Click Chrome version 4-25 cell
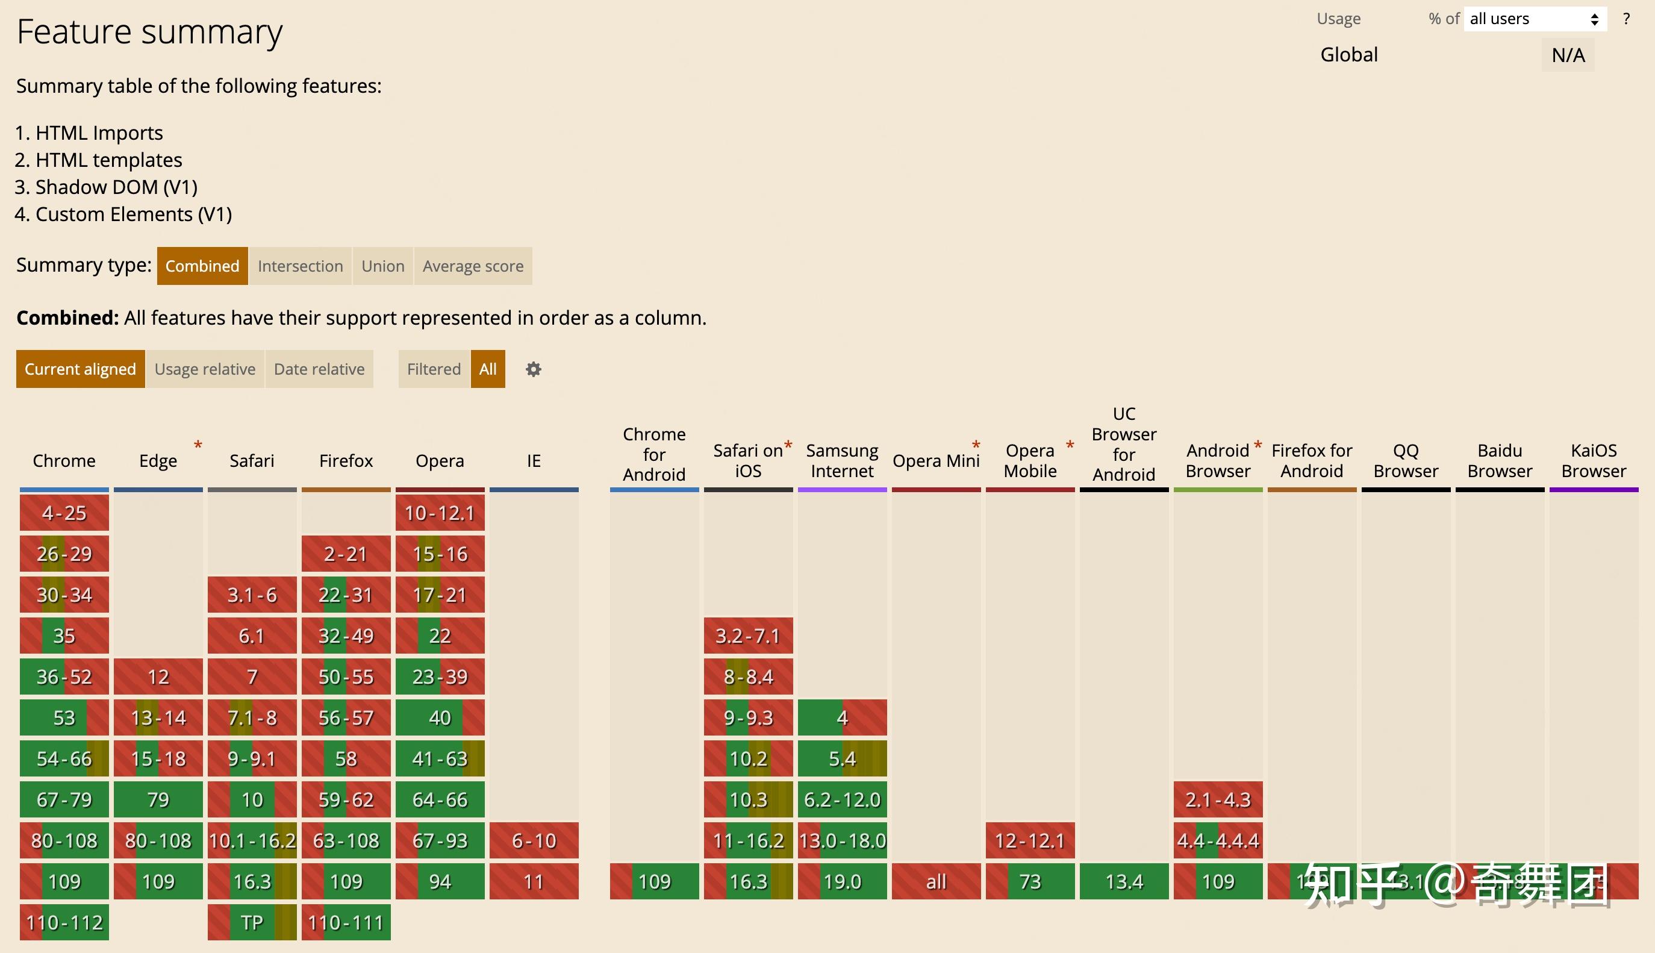The width and height of the screenshot is (1655, 953). point(64,513)
